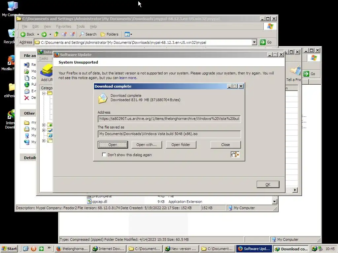Click the red X Delete task icon
The image size is (338, 253).
point(27,98)
